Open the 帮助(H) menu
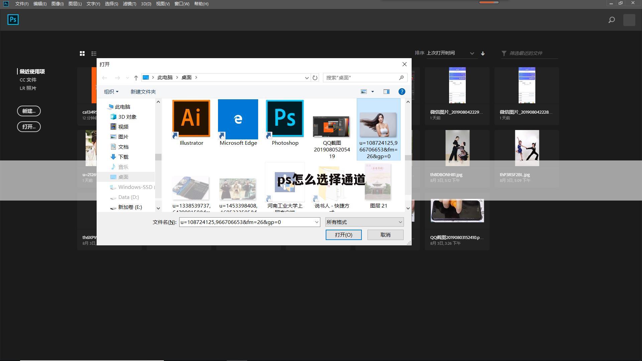The image size is (642, 361). [201, 4]
